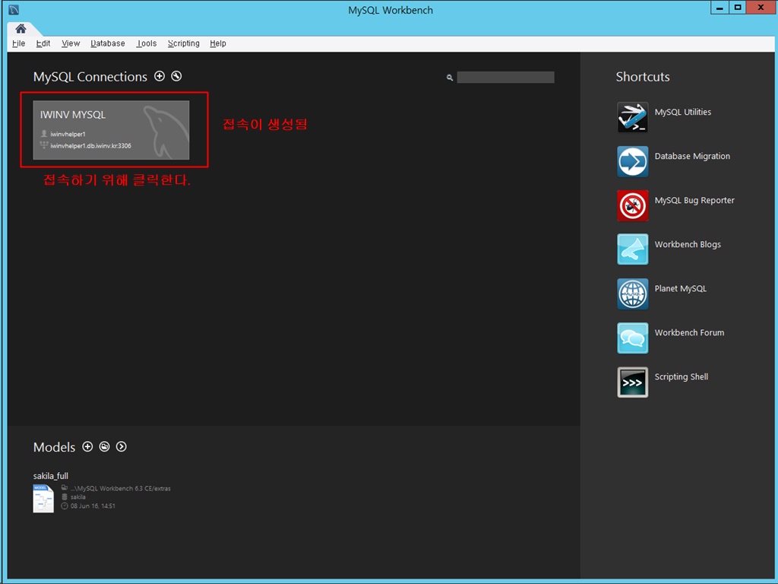Open the IWINV MYSQL connection tile

click(x=111, y=130)
